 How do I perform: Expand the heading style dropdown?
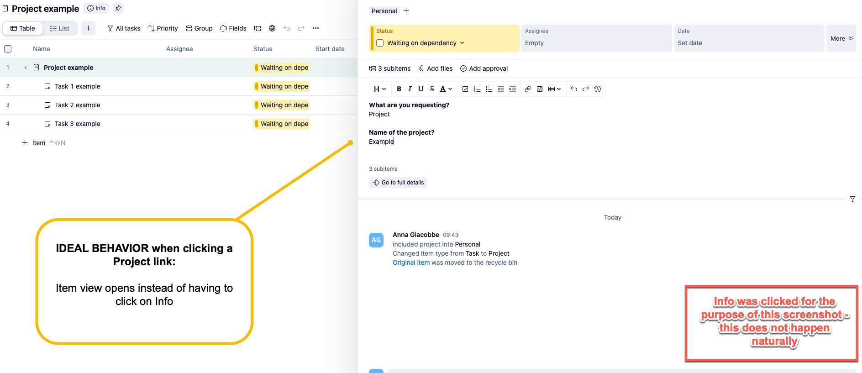click(380, 89)
